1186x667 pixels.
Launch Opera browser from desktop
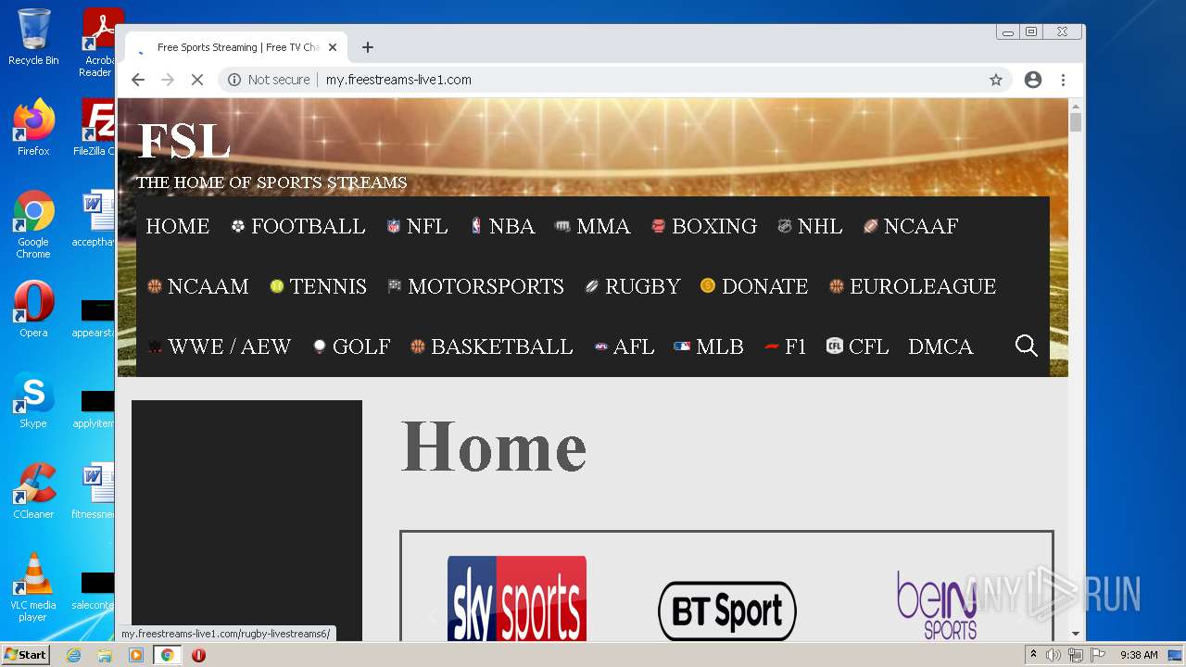(33, 309)
